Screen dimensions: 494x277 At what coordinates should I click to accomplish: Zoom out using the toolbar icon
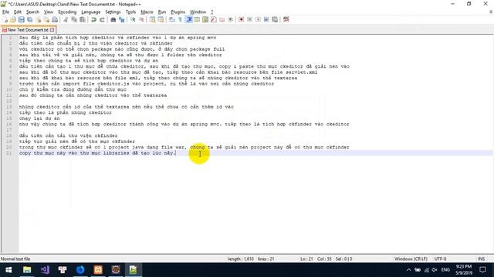point(141,20)
